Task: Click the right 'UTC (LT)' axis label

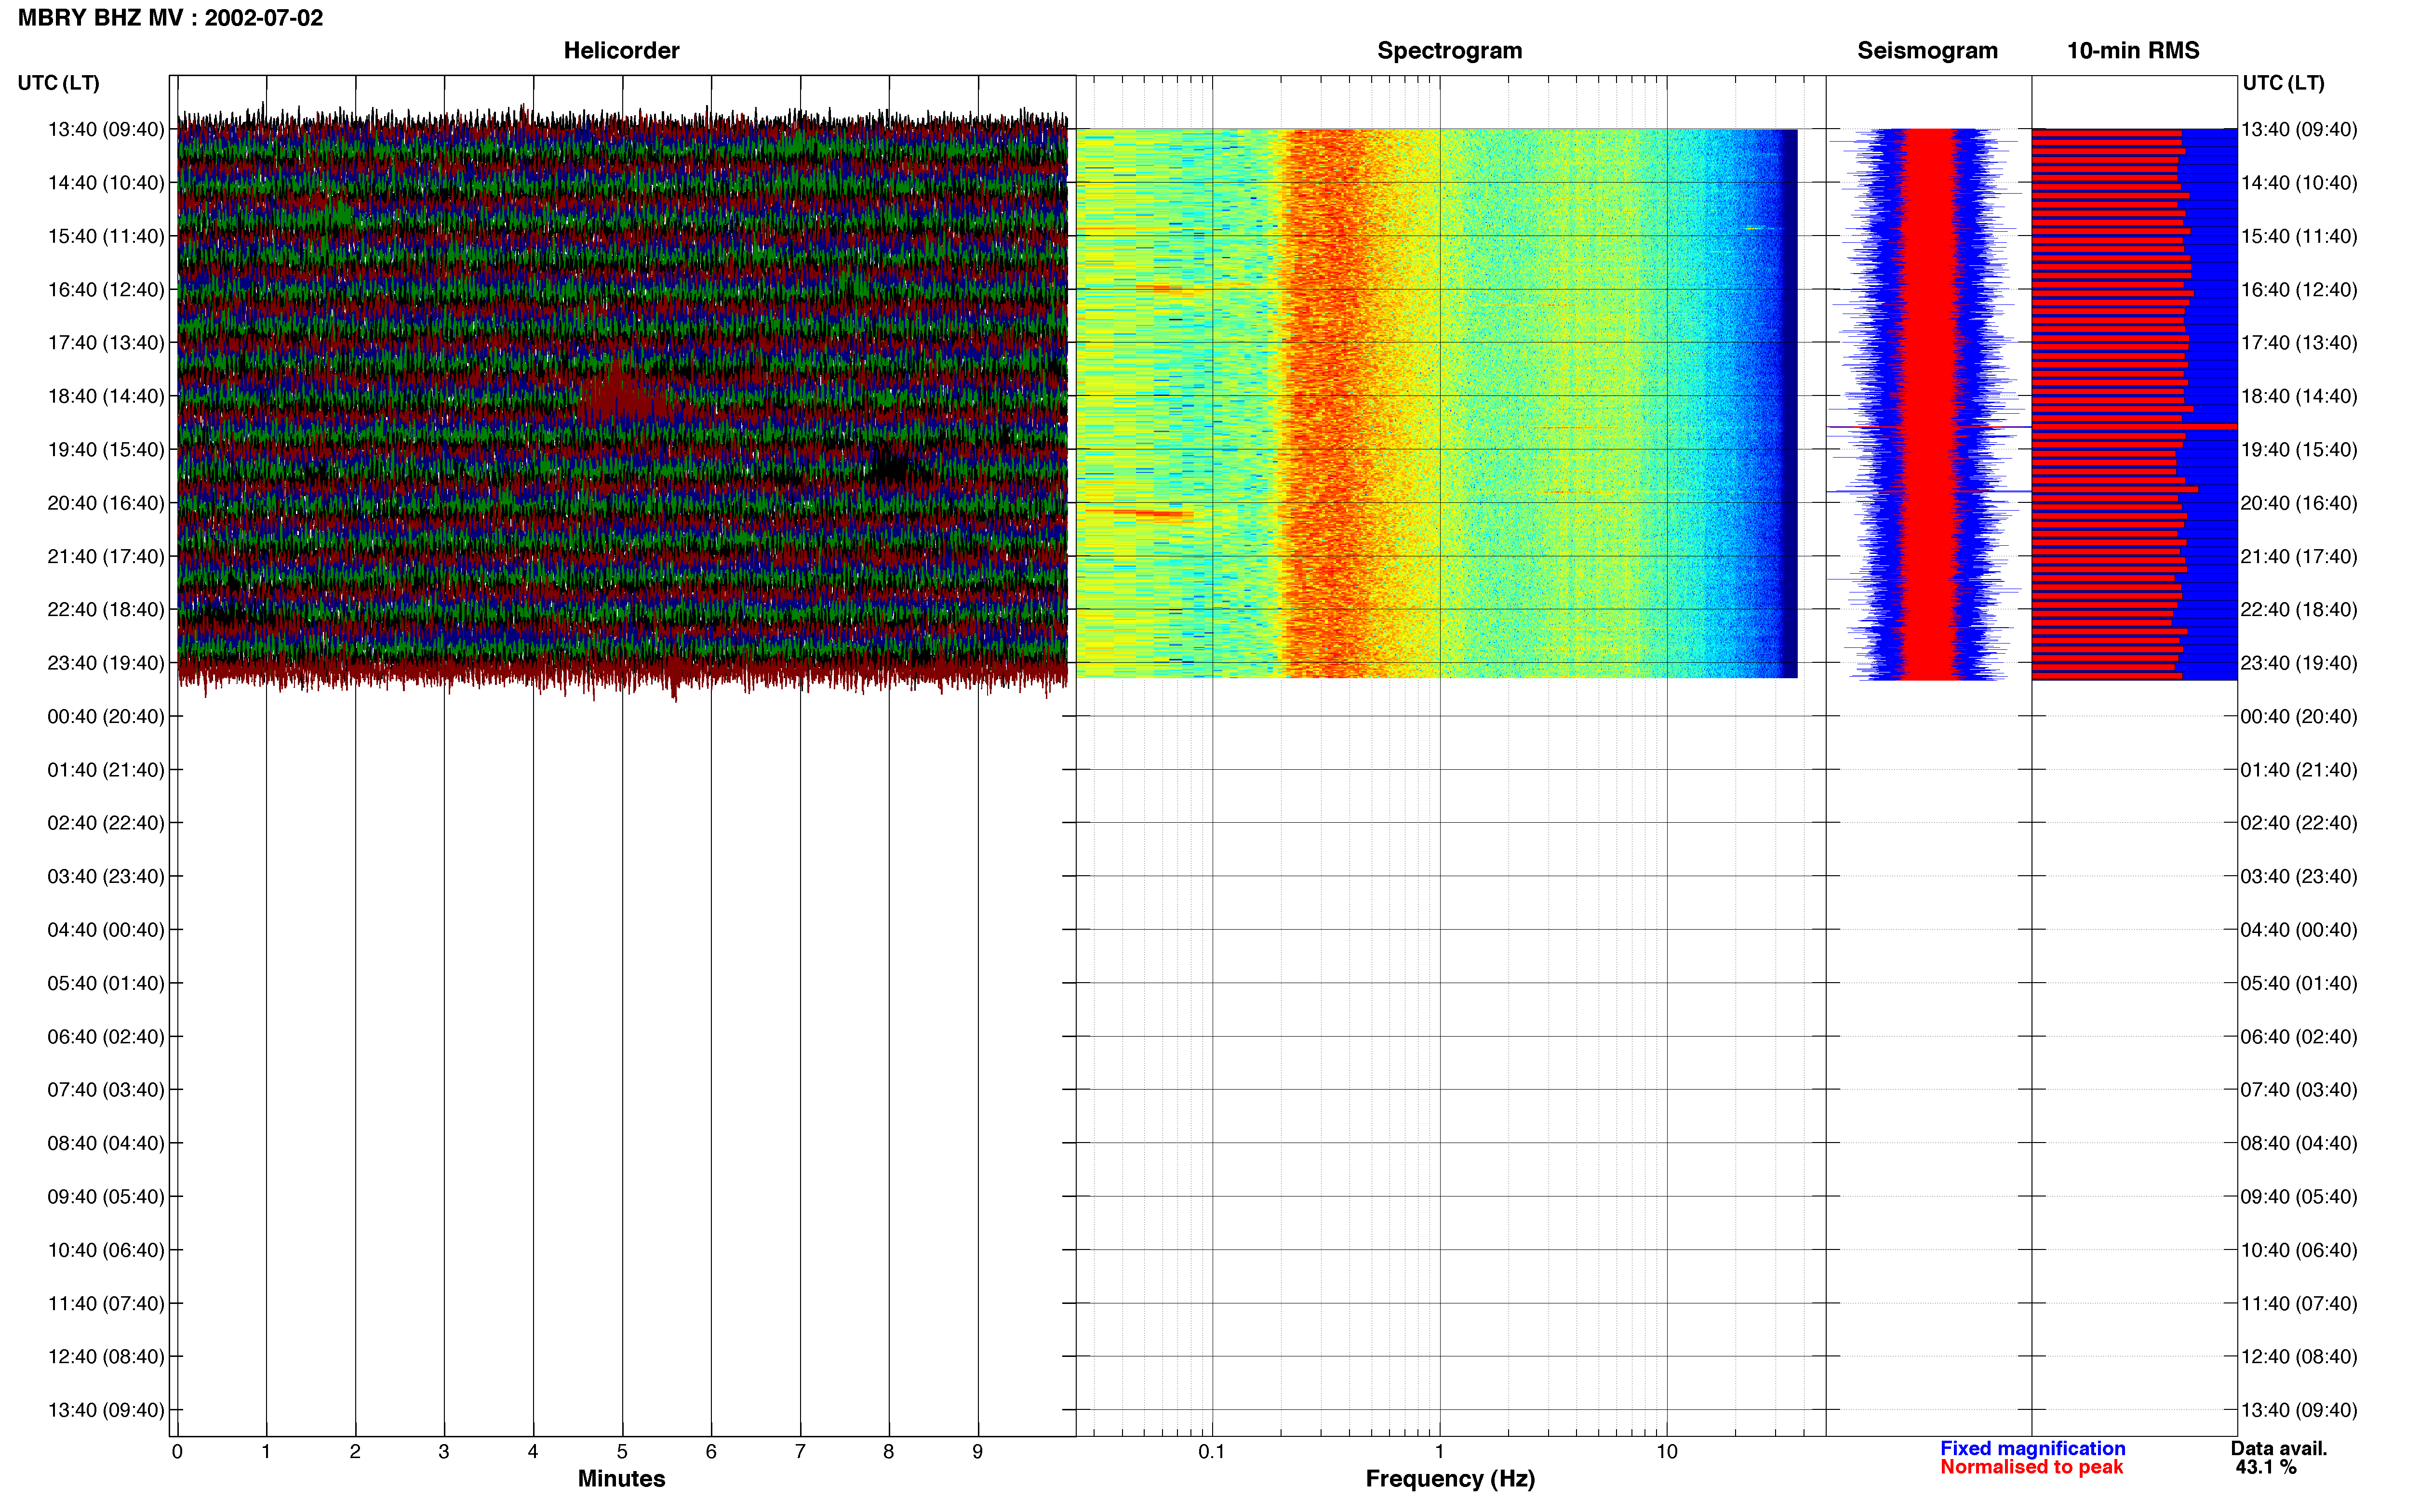Action: point(2283,83)
